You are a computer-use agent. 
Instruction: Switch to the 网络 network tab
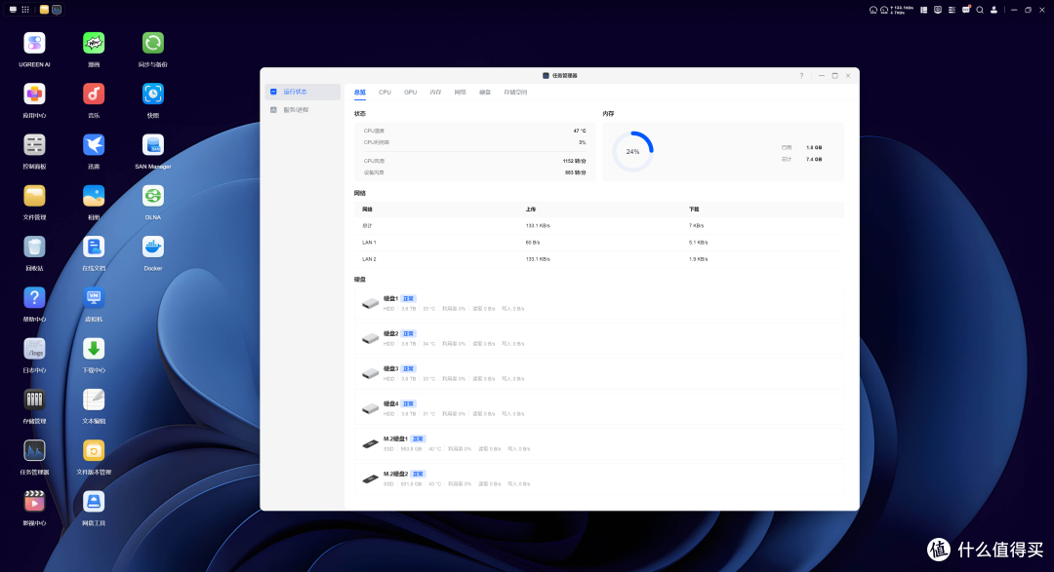coord(460,93)
